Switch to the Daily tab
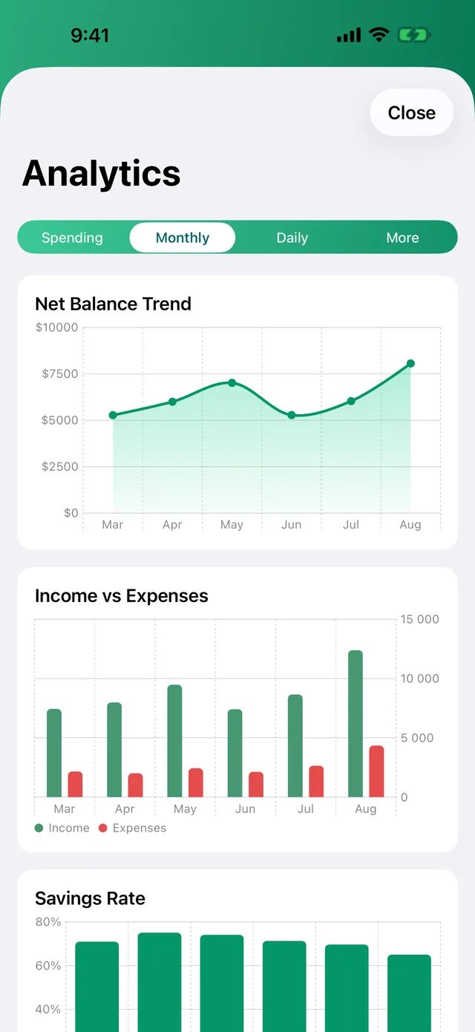475x1032 pixels. click(292, 238)
